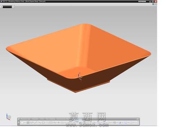Minimize the NX window

coord(150,1)
